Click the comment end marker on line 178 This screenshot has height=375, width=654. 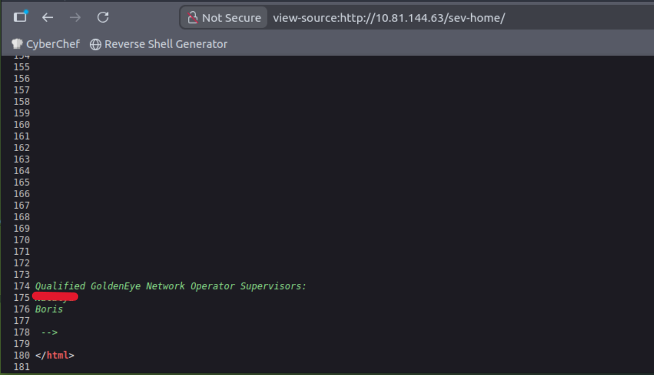(49, 332)
